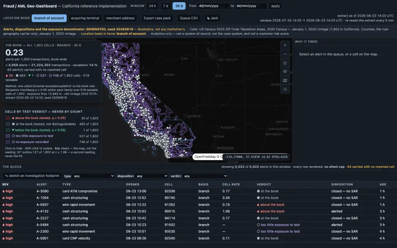Click the green below-the-book legend swatch
Screen dimensions: 397x248
coord(8,130)
